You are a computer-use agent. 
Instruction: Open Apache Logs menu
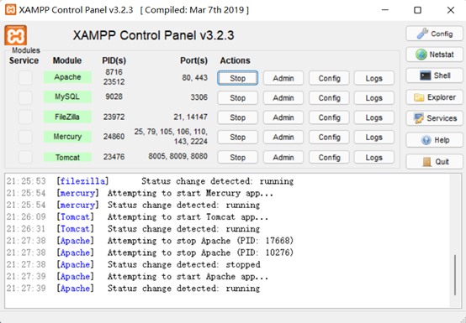tap(373, 78)
